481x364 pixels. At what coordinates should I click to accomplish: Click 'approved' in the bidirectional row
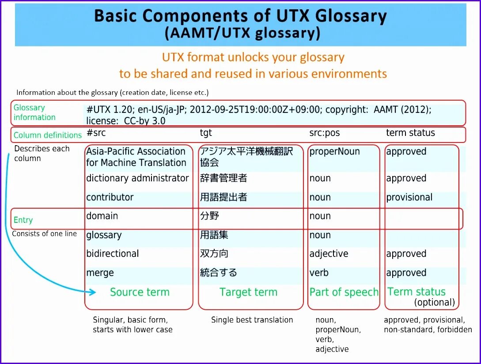pos(406,254)
